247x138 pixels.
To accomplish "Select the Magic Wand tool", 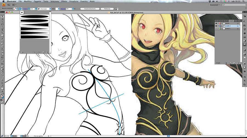I will pyautogui.click(x=2, y=22).
